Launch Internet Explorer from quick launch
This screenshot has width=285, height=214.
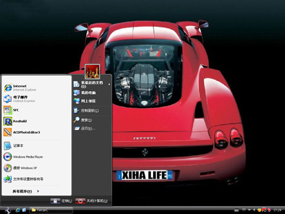[18, 210]
